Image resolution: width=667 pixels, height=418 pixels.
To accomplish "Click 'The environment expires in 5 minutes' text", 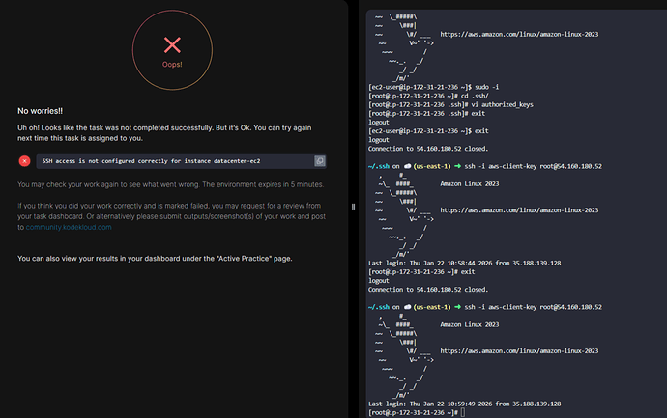I will click(x=263, y=184).
